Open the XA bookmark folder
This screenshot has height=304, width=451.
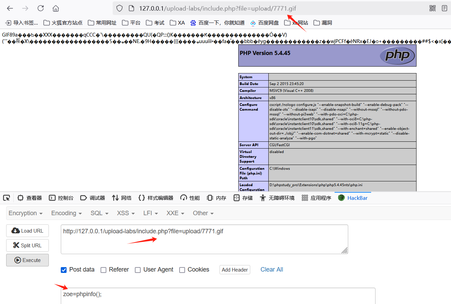coord(177,23)
